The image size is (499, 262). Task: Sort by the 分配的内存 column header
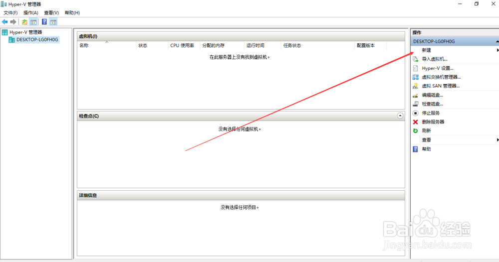(222, 45)
